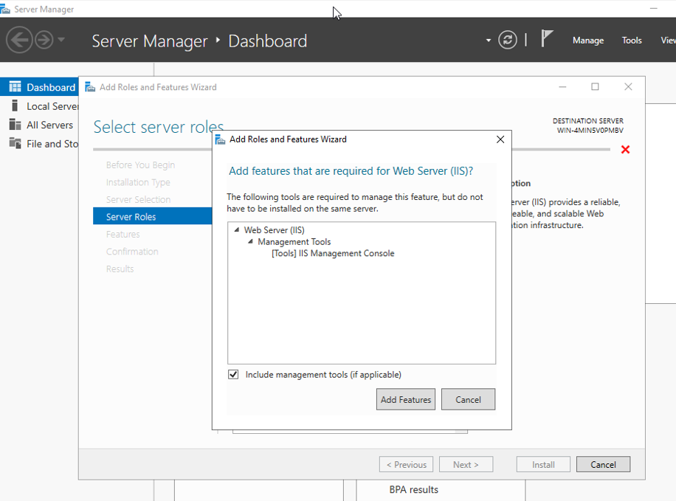The width and height of the screenshot is (676, 501).
Task: Select IIS Management Console tree item
Action: click(333, 254)
